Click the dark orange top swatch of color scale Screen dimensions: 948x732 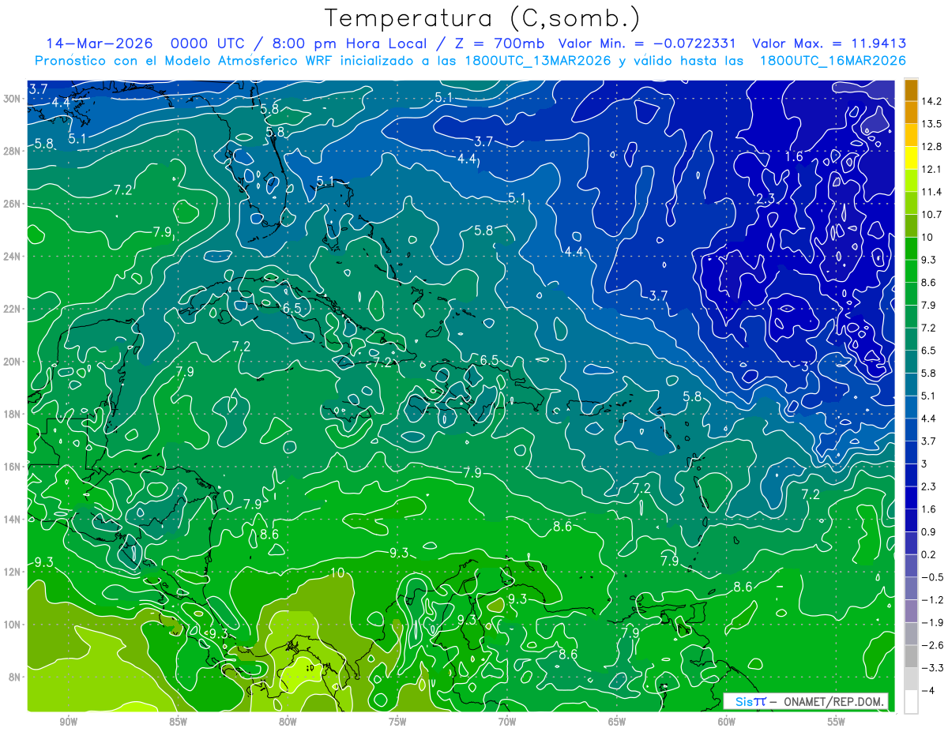(x=911, y=90)
